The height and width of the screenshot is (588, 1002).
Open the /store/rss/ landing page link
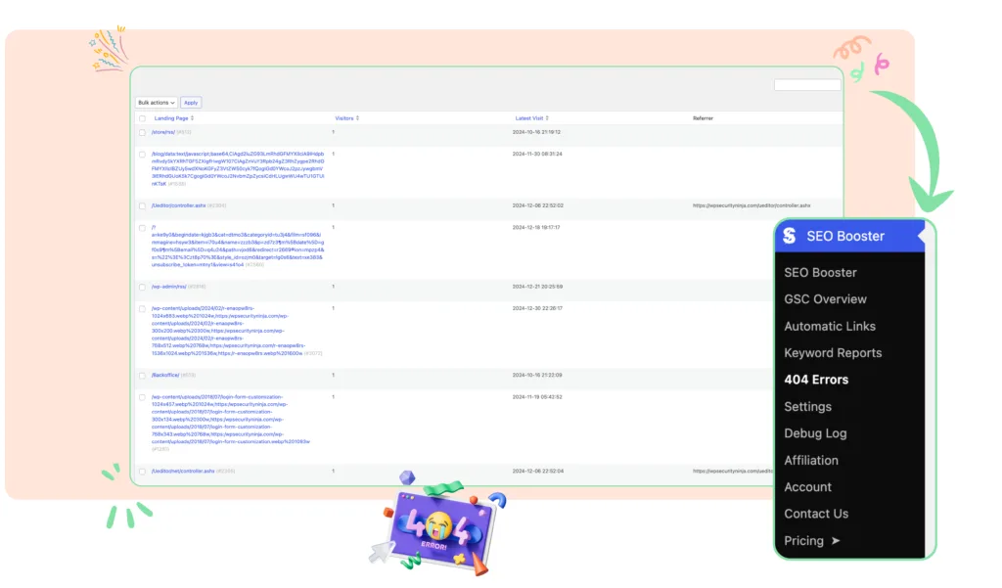[x=163, y=132]
